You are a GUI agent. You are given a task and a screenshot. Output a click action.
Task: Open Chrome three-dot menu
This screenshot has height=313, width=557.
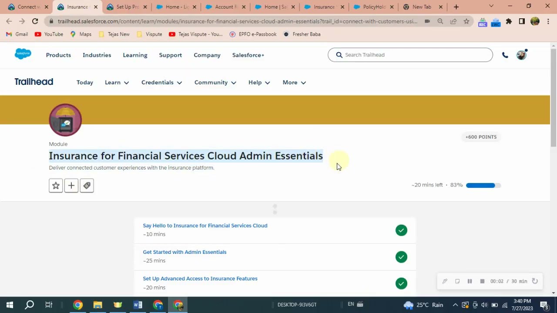pyautogui.click(x=547, y=21)
